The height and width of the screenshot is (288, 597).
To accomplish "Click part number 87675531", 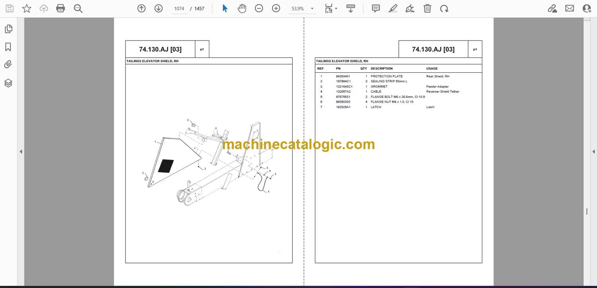I will click(343, 97).
